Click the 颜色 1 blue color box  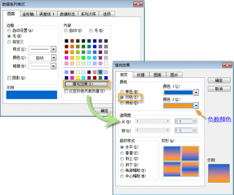pyautogui.click(x=179, y=93)
